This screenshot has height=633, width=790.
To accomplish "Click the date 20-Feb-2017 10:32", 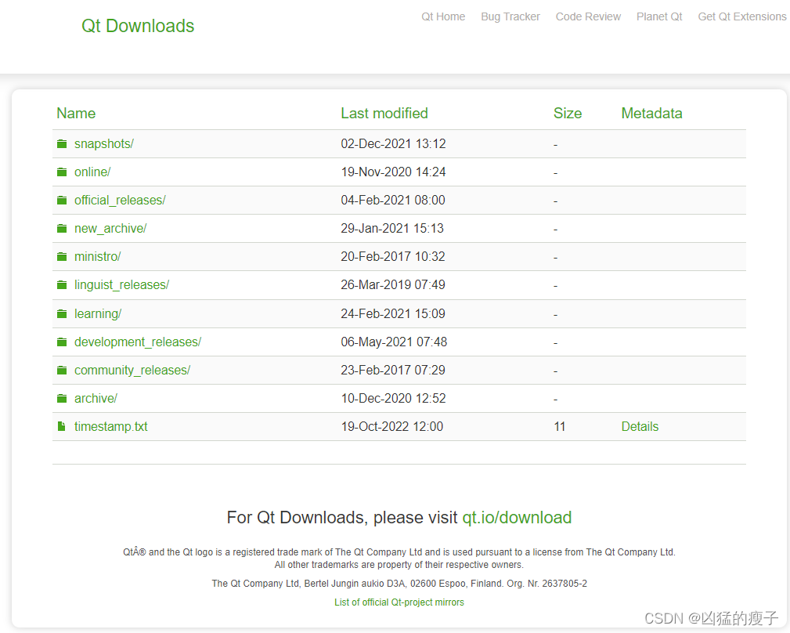I will pyautogui.click(x=393, y=256).
